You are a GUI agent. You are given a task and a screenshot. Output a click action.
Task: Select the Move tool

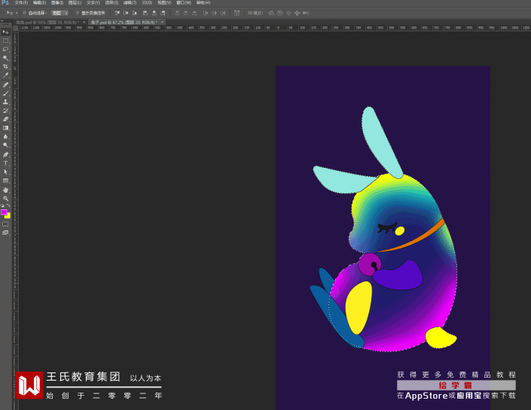pyautogui.click(x=5, y=32)
